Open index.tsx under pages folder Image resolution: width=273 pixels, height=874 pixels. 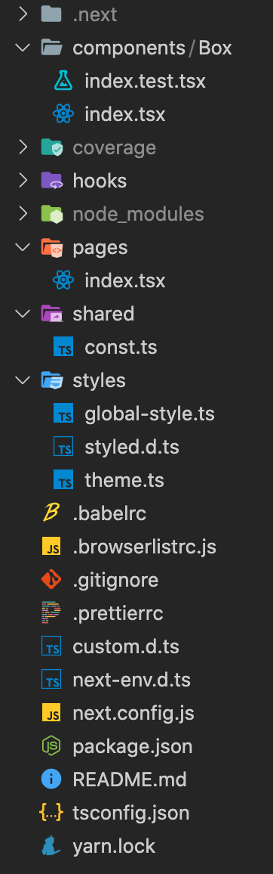pyautogui.click(x=124, y=281)
